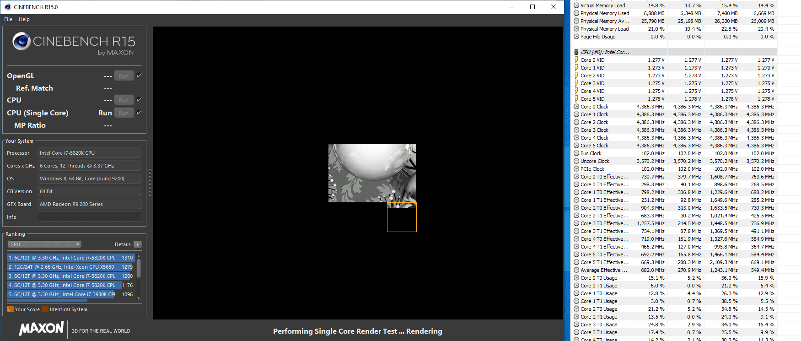Click the Processor field Intel Core i7-5820K

click(89, 153)
